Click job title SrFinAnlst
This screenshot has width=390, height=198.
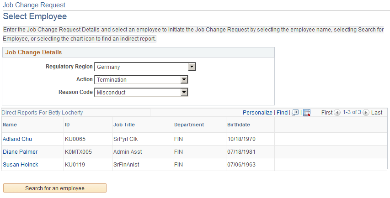(126, 165)
